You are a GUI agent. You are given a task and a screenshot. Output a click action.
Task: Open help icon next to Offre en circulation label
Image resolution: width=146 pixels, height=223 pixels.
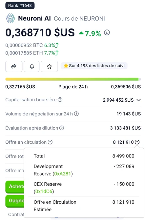(x=50, y=142)
